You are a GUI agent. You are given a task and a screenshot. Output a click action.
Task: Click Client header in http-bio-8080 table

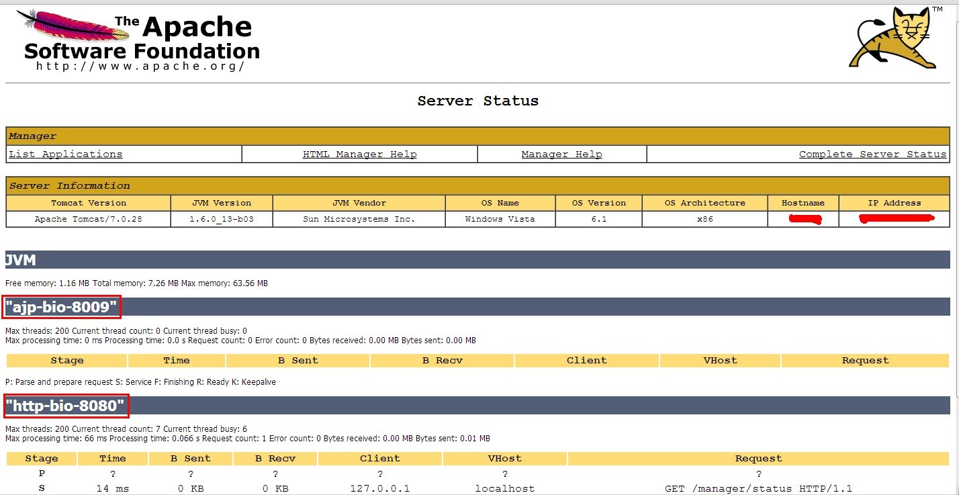point(380,458)
